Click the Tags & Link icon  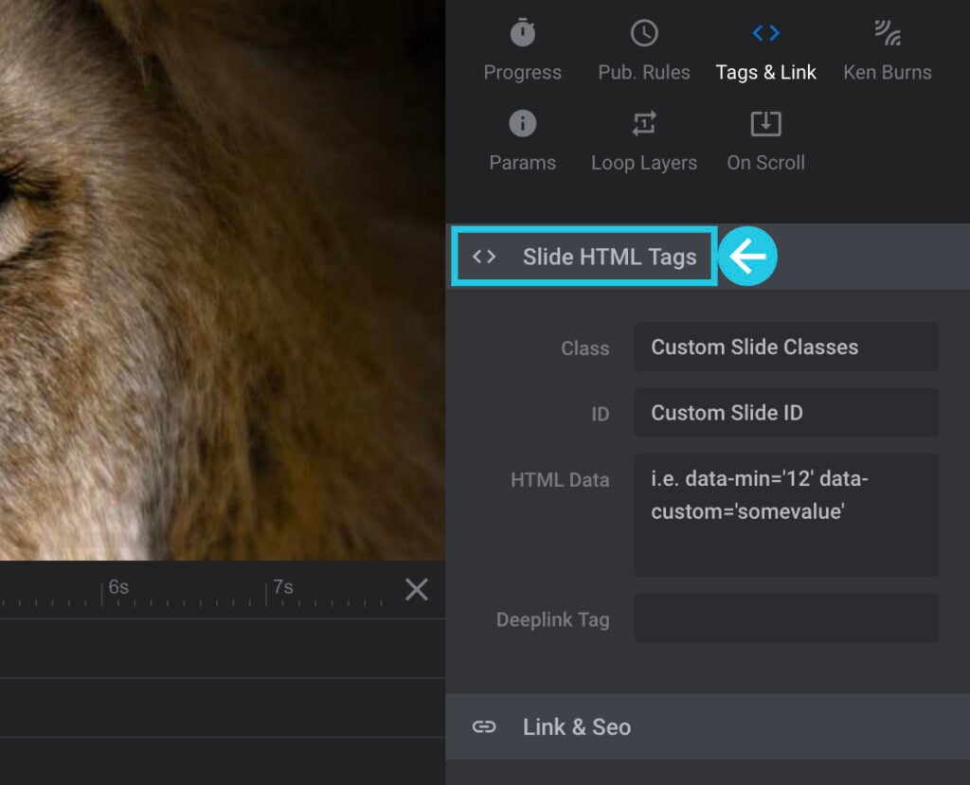click(x=765, y=33)
